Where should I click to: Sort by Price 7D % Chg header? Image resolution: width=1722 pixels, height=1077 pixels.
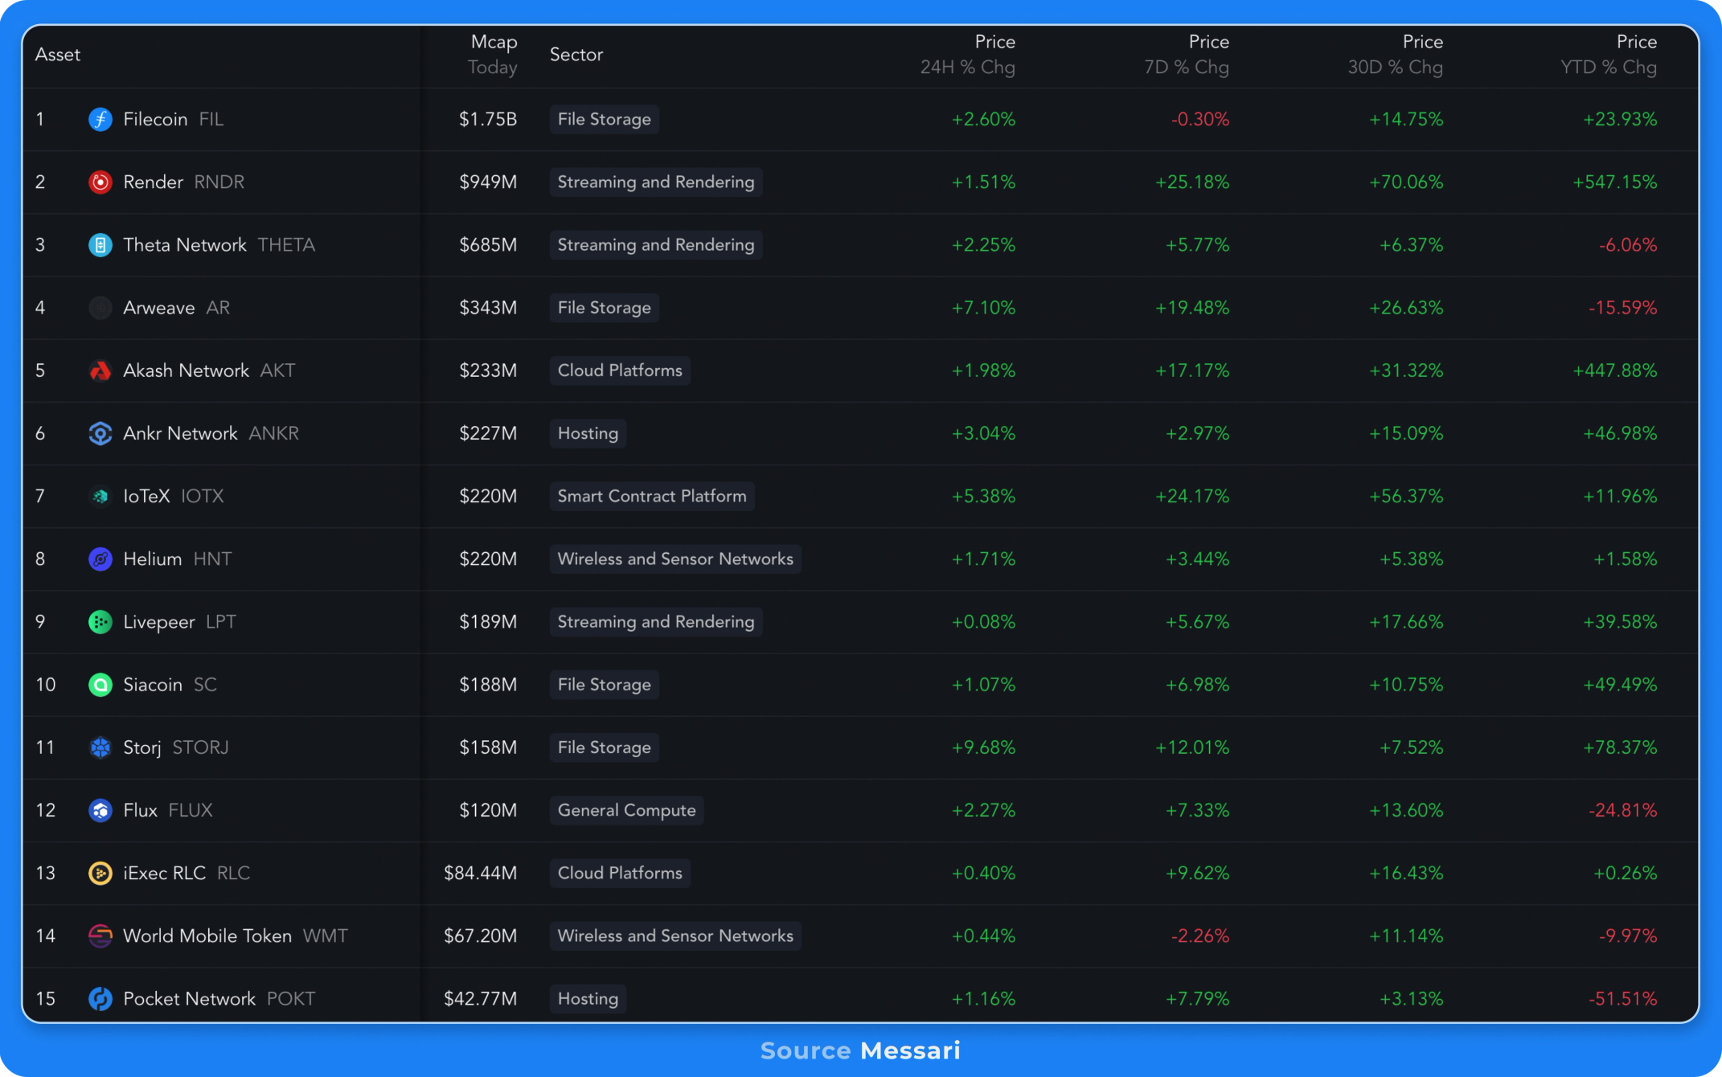(x=1187, y=55)
